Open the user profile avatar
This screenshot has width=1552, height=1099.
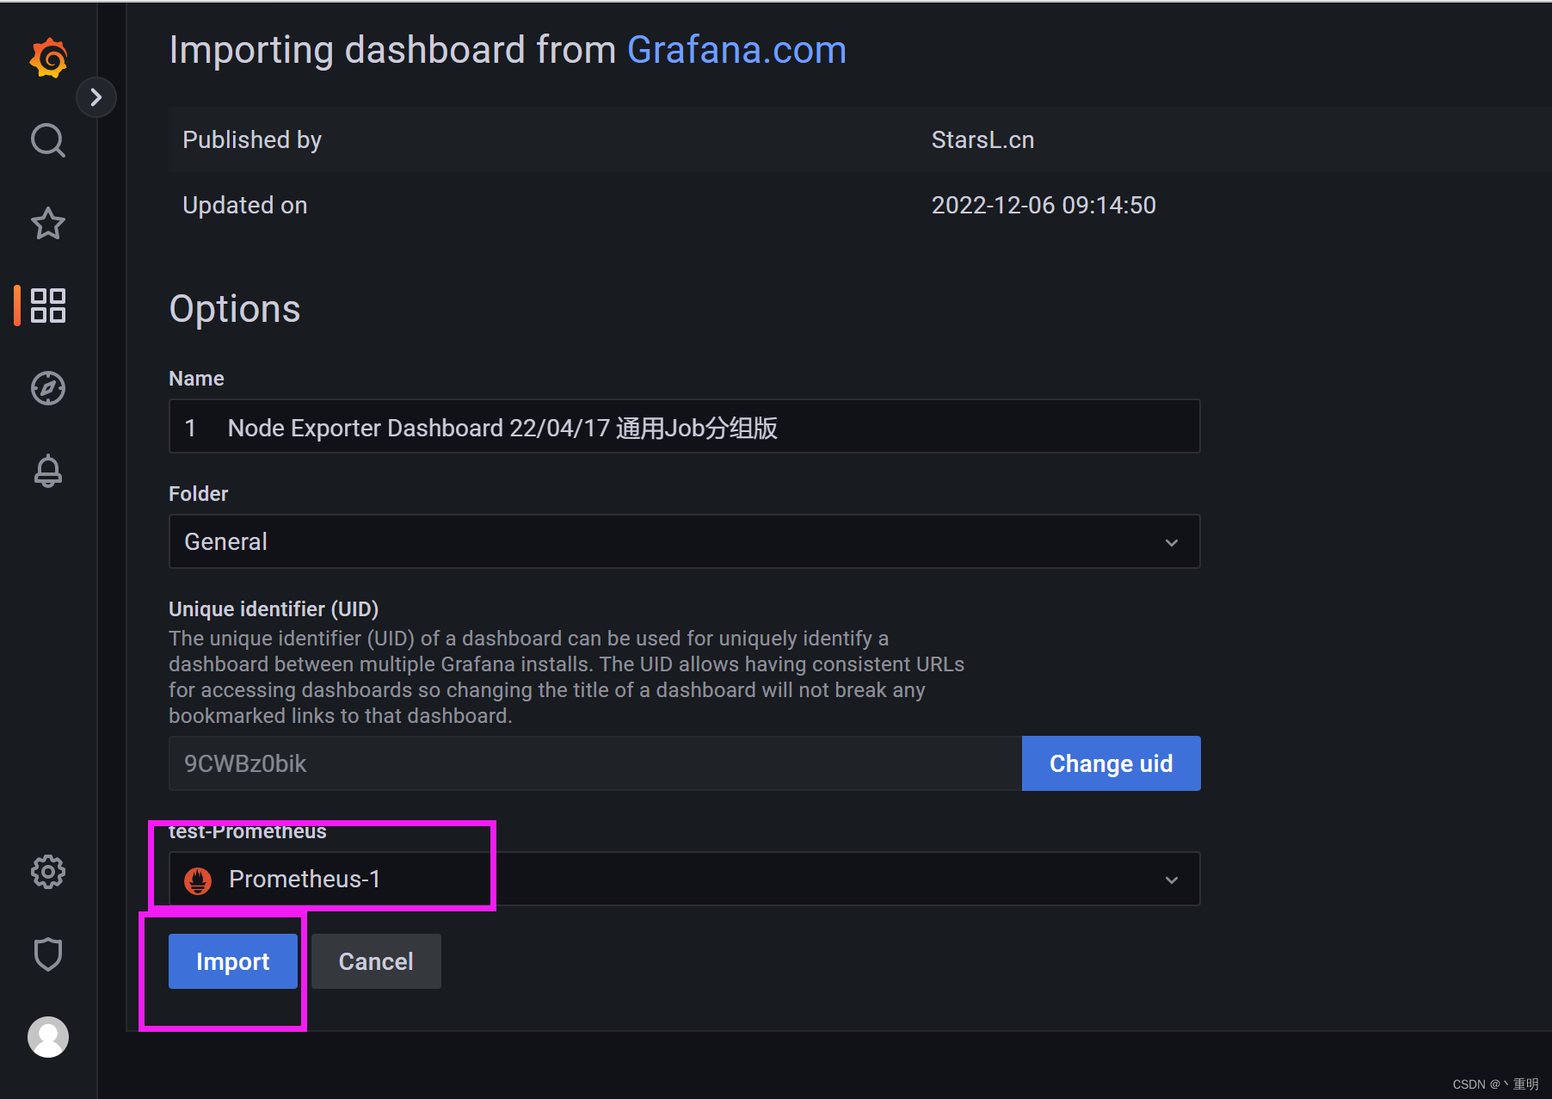(x=48, y=1037)
